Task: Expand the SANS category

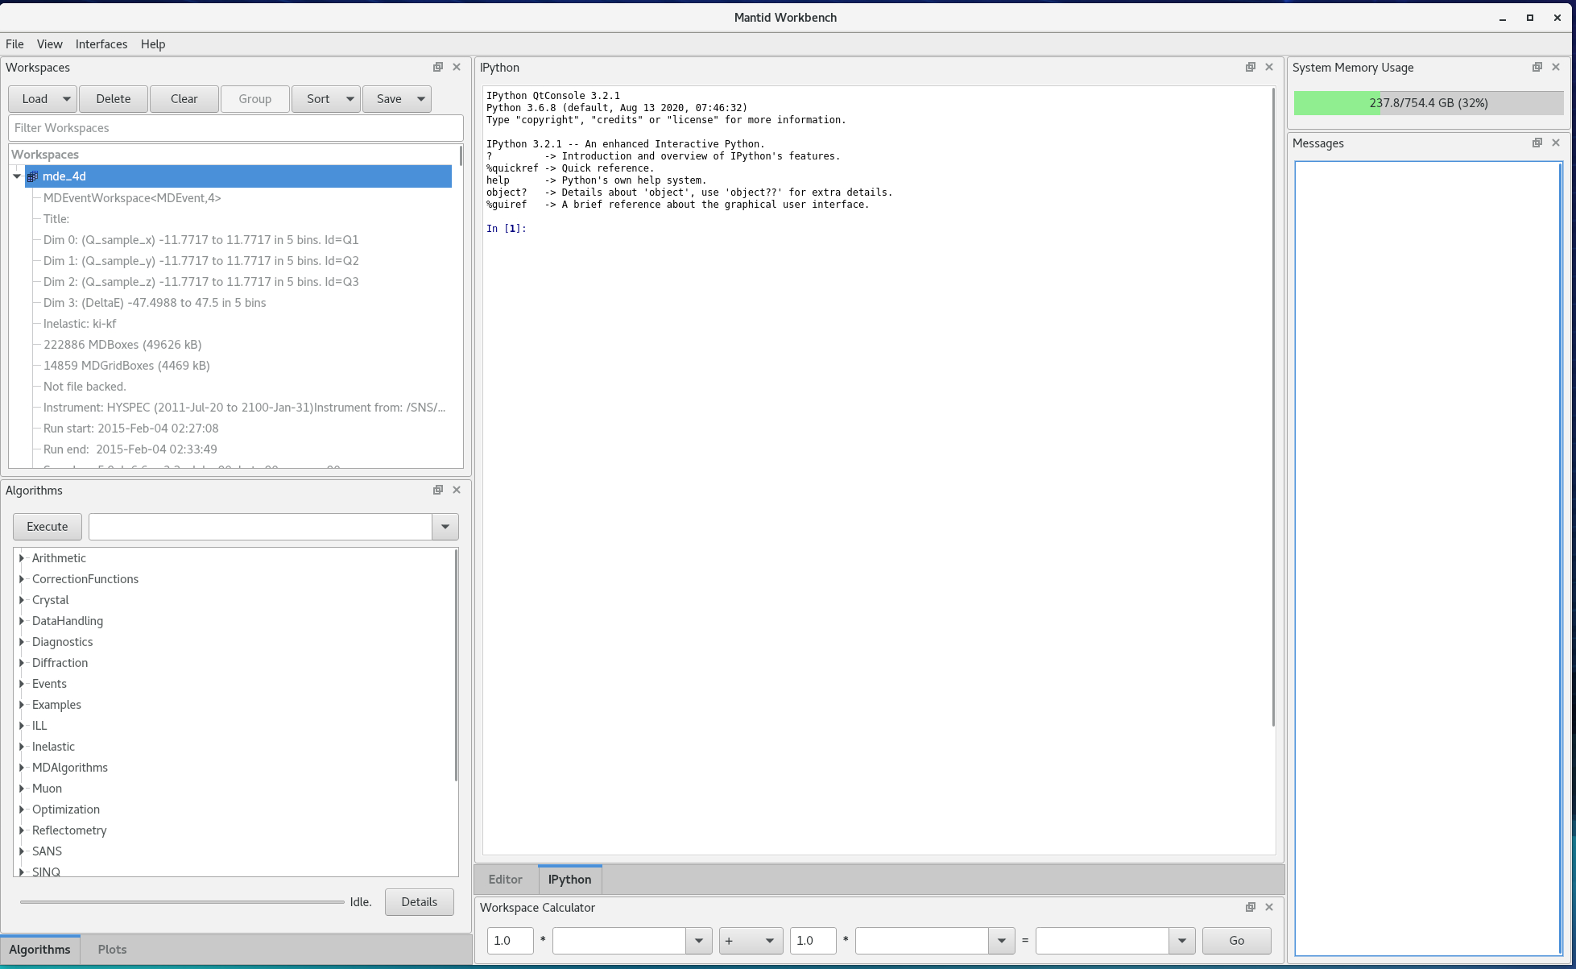Action: [x=22, y=851]
